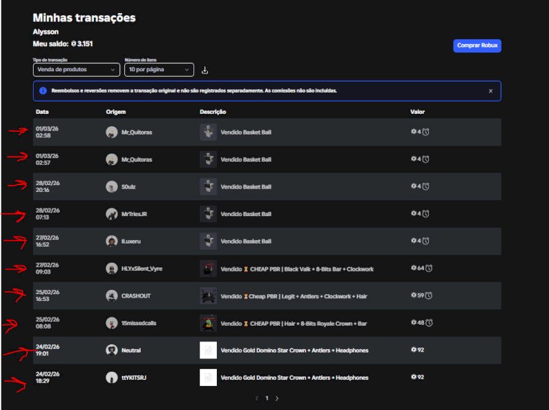
Task: Open Black Valk CHEAP PBR item description
Action: [296, 269]
